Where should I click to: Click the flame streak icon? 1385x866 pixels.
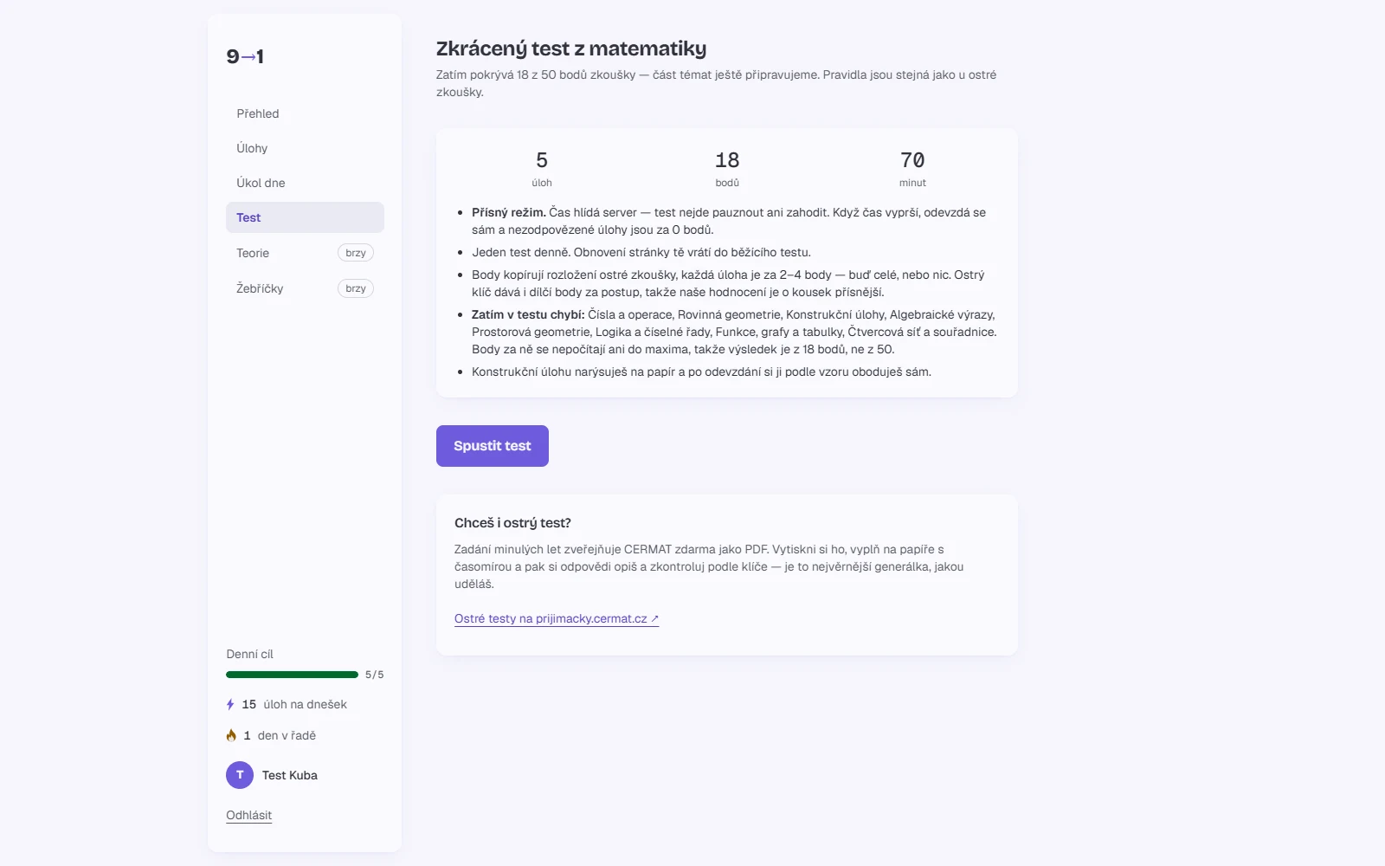click(x=231, y=735)
